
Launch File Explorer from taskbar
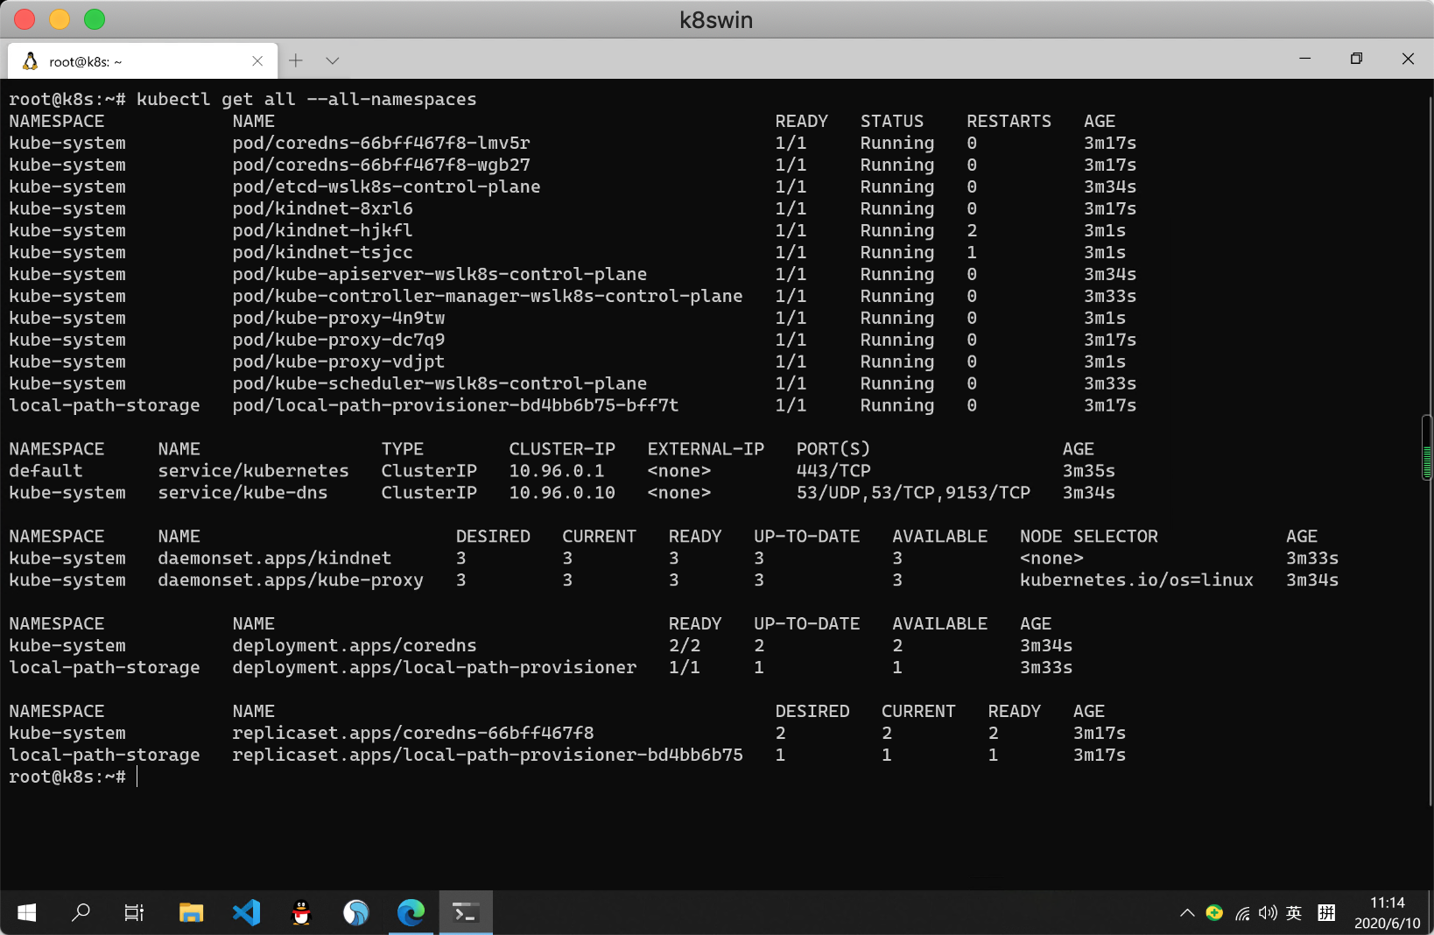(191, 913)
